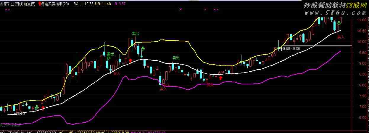Click the 9.80 - 9.86 price range label
This screenshot has height=133, width=369.
tap(291, 48)
